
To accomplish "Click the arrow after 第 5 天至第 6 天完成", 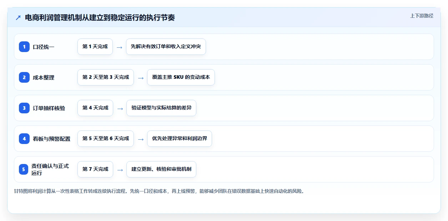I will [x=141, y=139].
